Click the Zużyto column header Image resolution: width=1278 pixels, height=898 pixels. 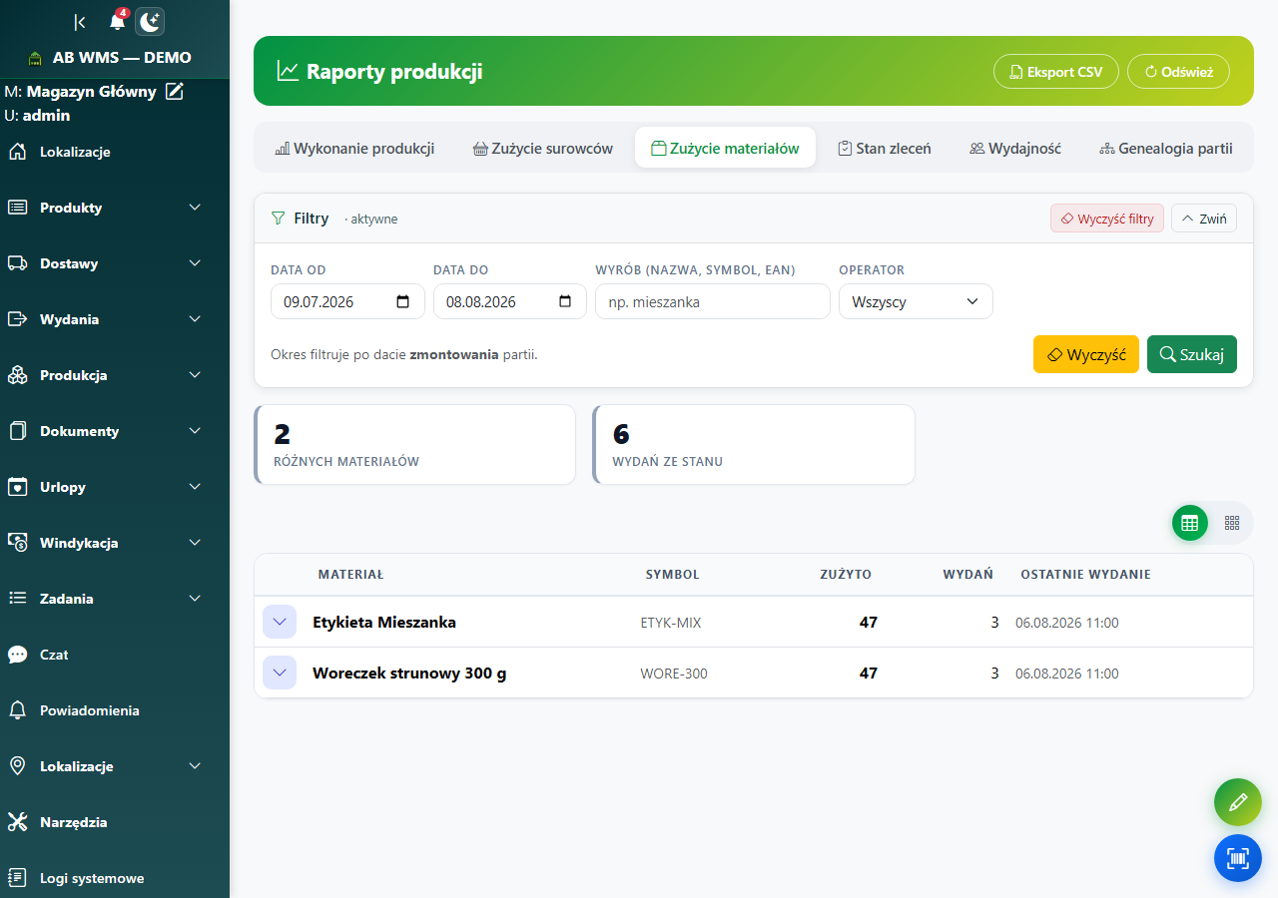[846, 575]
